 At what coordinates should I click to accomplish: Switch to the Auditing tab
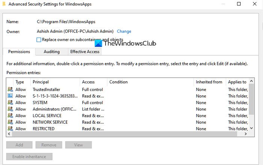tap(52, 52)
